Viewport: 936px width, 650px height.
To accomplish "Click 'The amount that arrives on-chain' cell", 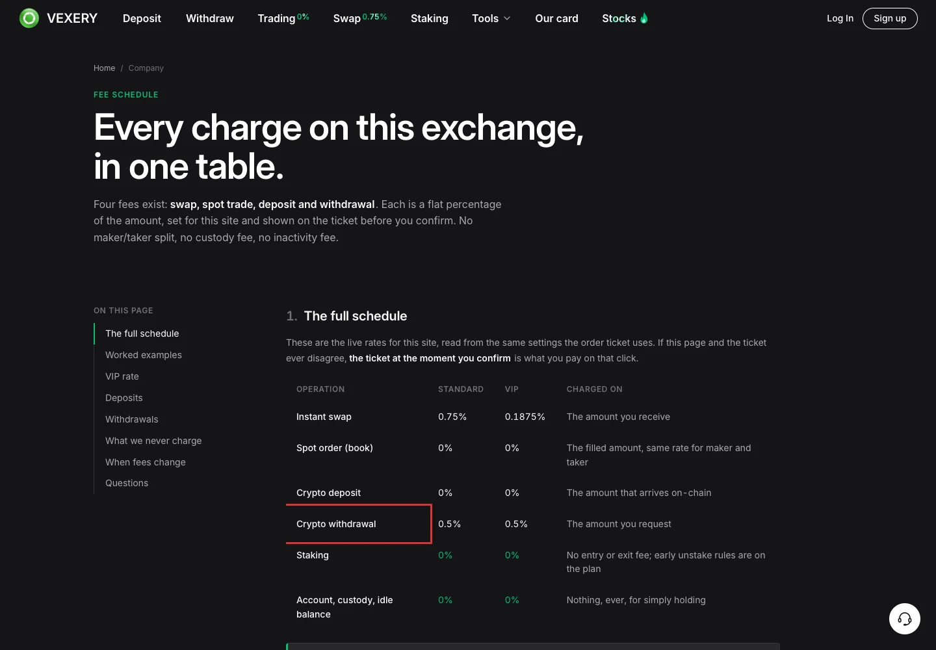I will point(639,493).
